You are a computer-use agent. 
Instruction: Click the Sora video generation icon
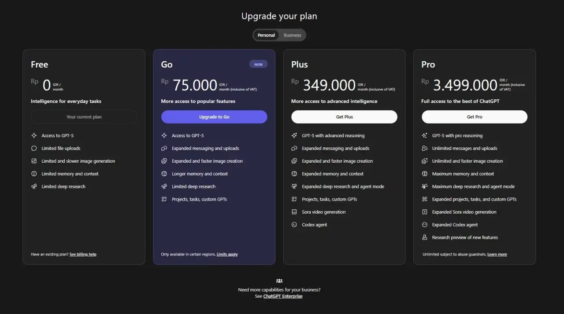[x=294, y=212]
